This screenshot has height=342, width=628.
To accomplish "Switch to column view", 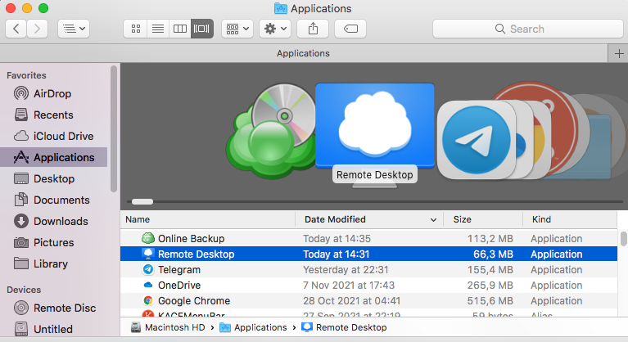I will click(x=180, y=29).
